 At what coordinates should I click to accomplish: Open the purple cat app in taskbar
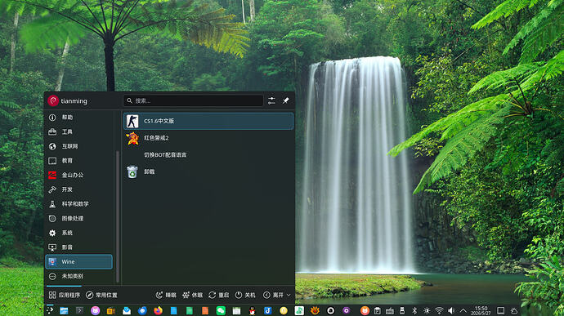tap(96, 310)
